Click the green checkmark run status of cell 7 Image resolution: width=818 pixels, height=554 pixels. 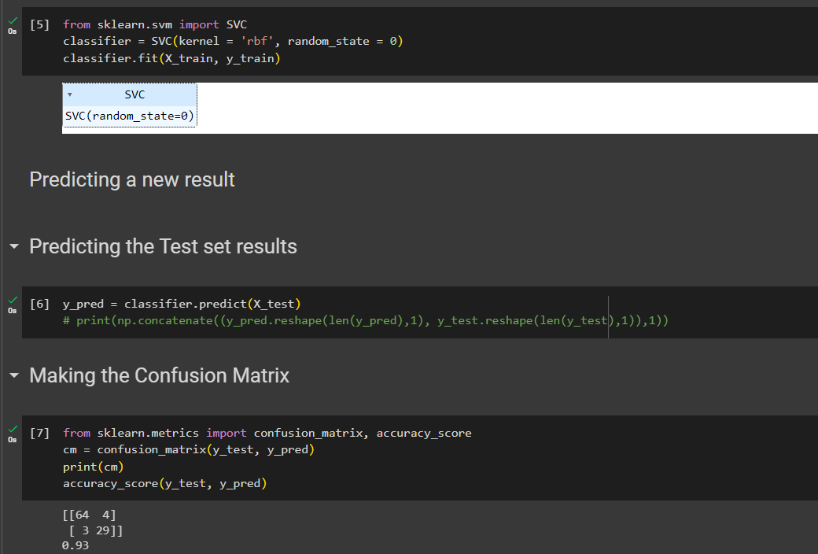click(13, 429)
